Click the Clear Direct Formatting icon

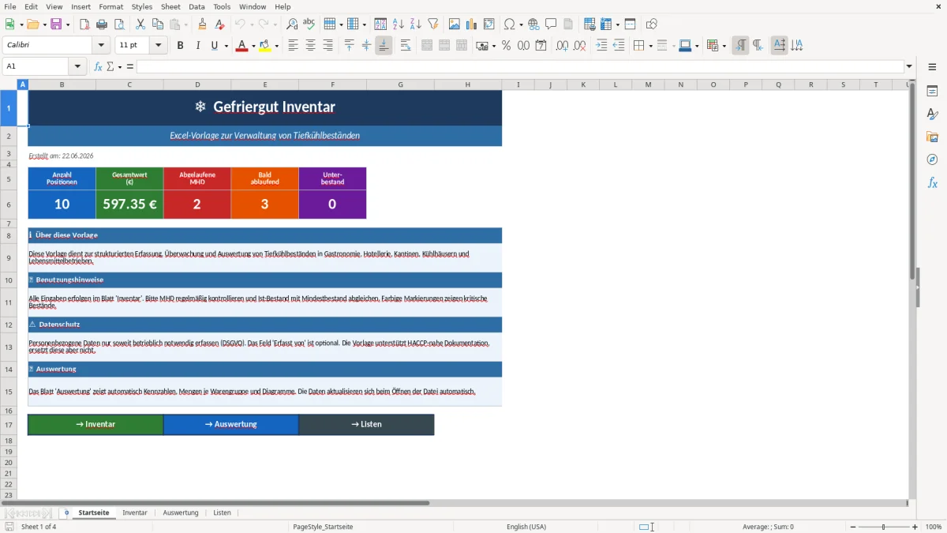pos(220,24)
